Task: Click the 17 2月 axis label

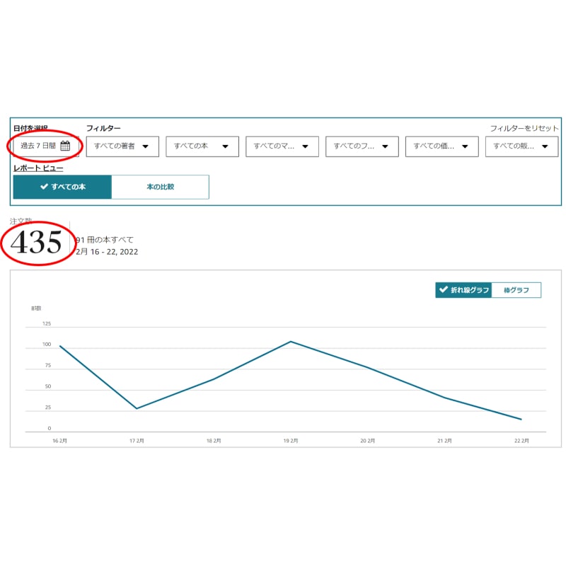Action: [137, 441]
